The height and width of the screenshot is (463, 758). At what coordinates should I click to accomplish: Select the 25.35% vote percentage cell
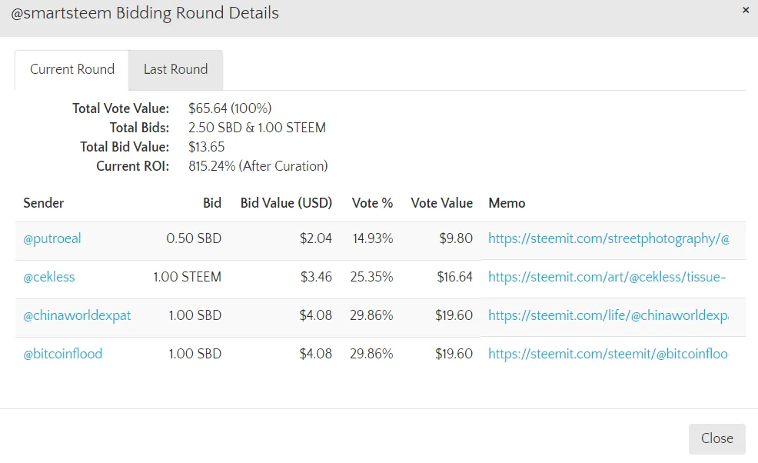tap(372, 277)
